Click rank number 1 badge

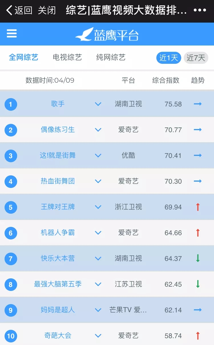tap(11, 104)
